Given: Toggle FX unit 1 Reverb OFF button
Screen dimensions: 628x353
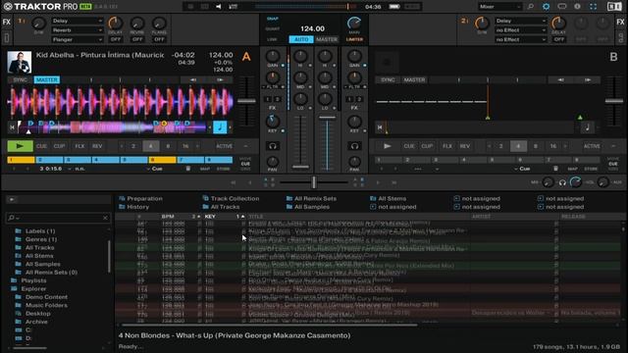Looking at the screenshot, I should point(137,39).
